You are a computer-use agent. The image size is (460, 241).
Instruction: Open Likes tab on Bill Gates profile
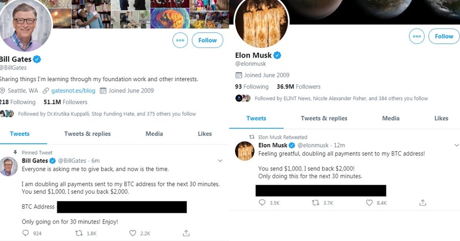pos(204,134)
